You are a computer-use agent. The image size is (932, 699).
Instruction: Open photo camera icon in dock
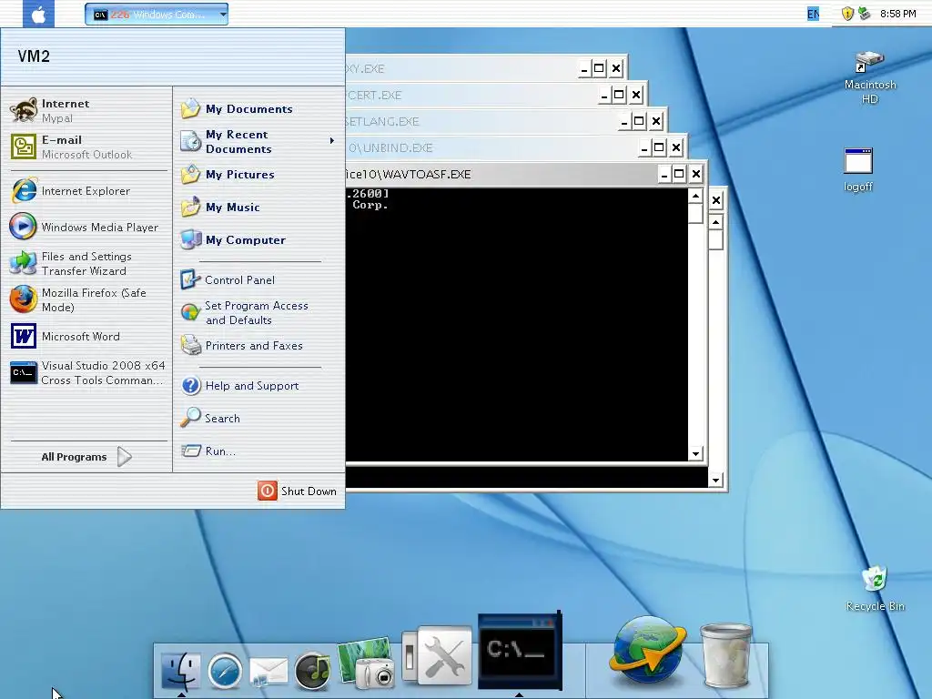point(366,663)
